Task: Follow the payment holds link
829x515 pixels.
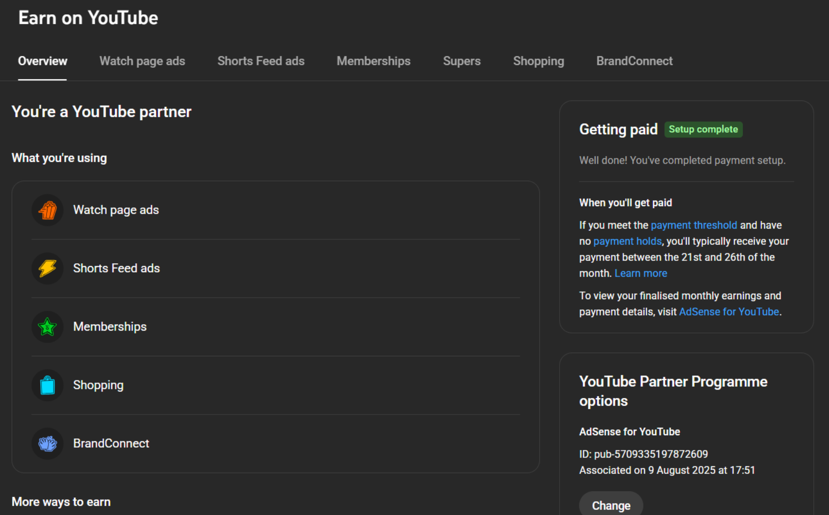Action: (627, 242)
